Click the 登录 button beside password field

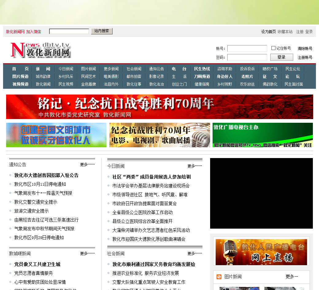(x=282, y=57)
